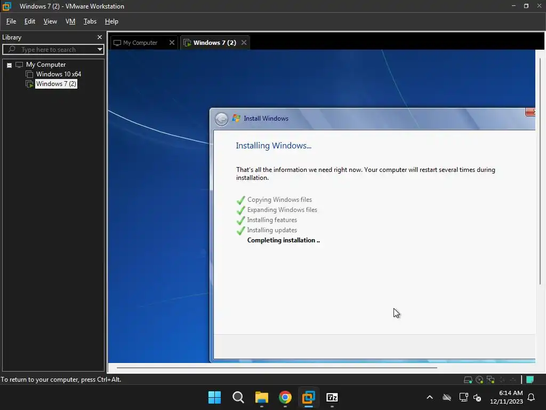Close the My Computer tab
Screen dimensions: 546x410
point(172,43)
